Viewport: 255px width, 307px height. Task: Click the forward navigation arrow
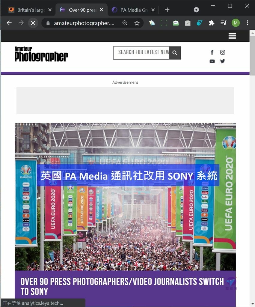[x=21, y=23]
